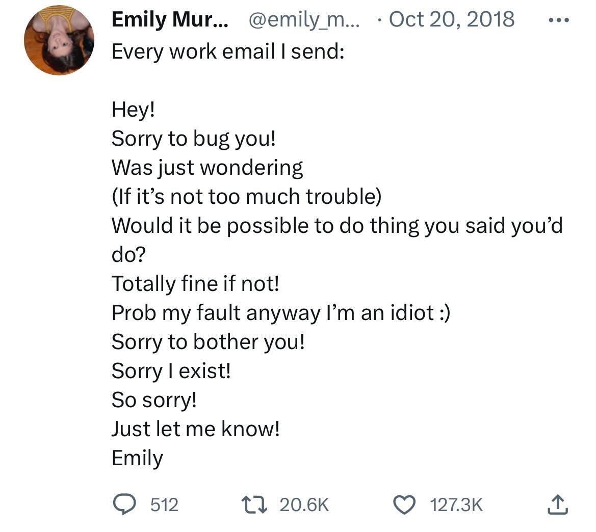Click the 127.3K likes count
This screenshot has height=532, width=596.
(456, 505)
